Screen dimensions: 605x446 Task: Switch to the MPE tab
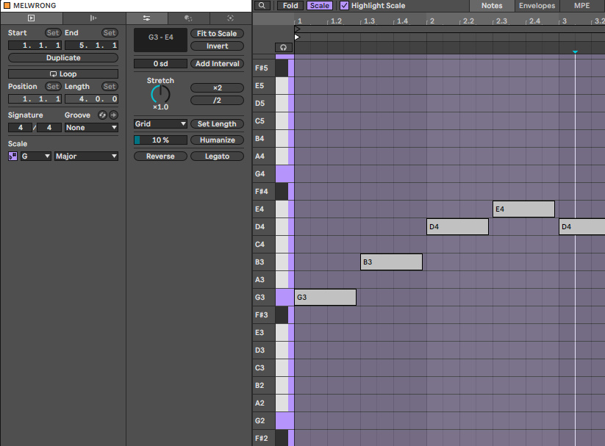582,5
